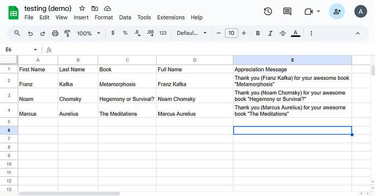Select the Last Name header cell
375x196 pixels.
click(x=78, y=69)
